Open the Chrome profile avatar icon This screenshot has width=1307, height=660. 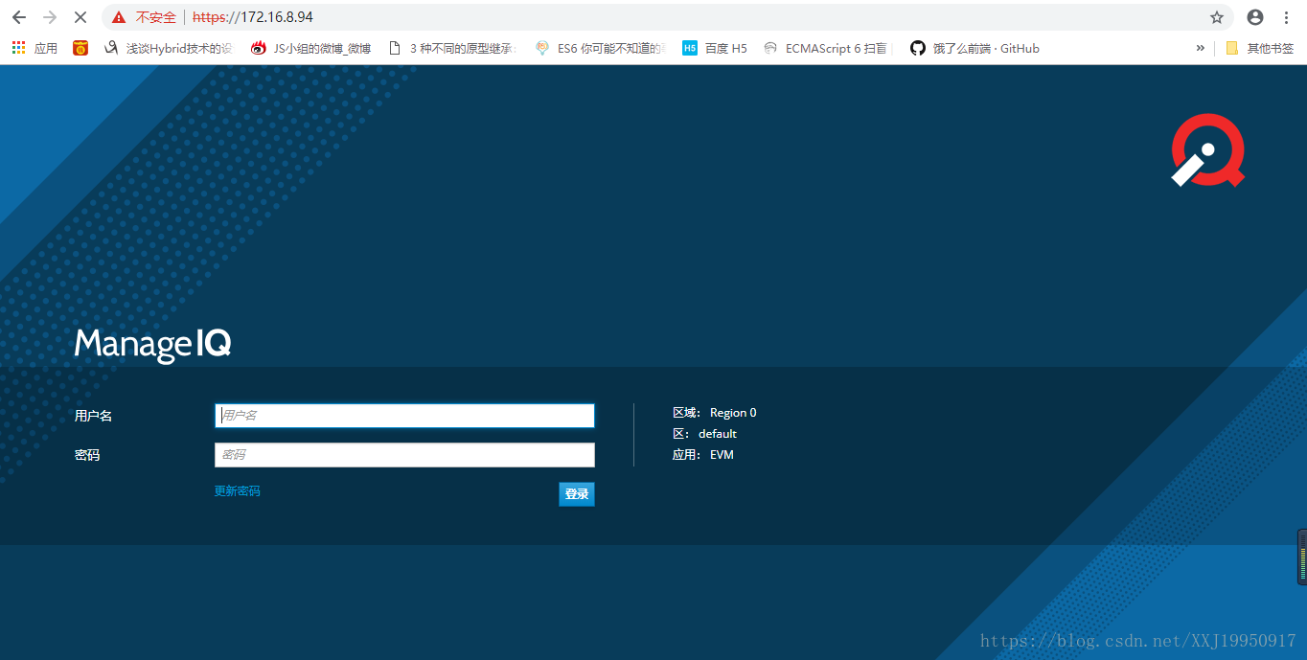(x=1255, y=17)
